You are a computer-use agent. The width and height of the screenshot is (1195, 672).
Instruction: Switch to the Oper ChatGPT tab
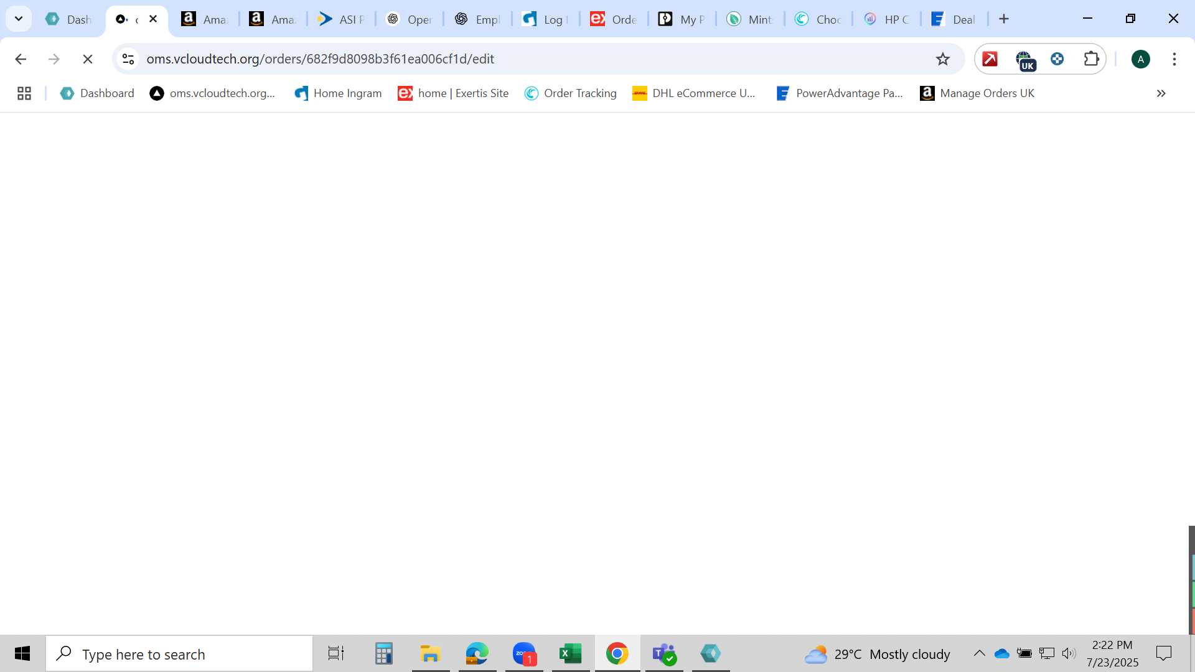click(x=409, y=19)
